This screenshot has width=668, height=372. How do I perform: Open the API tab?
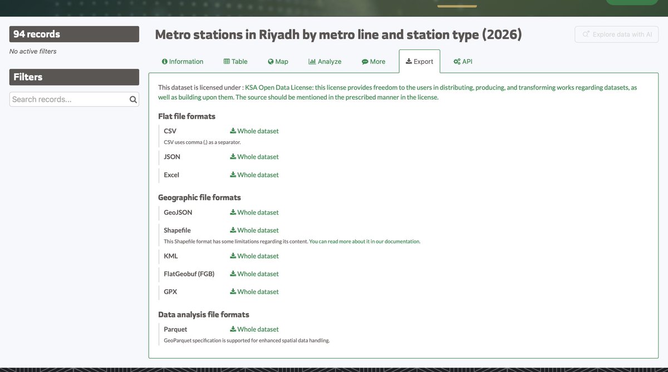click(463, 61)
